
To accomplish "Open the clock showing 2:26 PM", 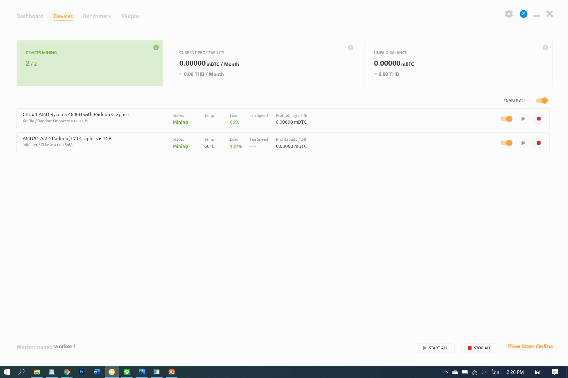I will pyautogui.click(x=515, y=372).
